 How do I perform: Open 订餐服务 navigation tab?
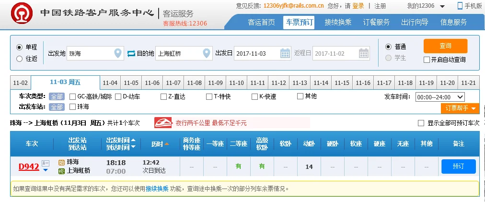pyautogui.click(x=376, y=22)
